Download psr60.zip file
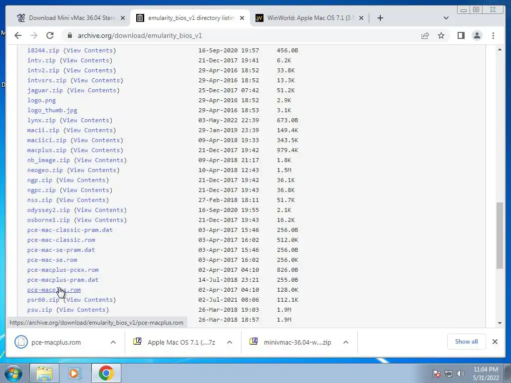 point(43,300)
